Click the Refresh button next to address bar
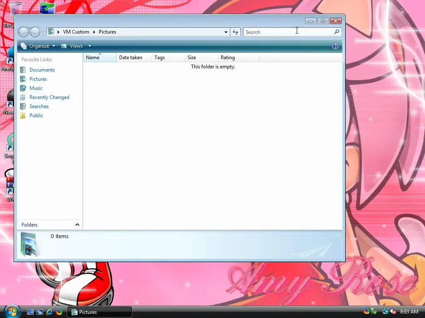The width and height of the screenshot is (425, 318). click(235, 32)
